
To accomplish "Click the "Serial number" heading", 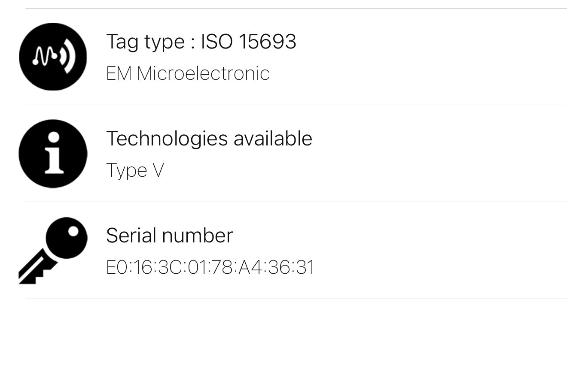I will tap(169, 236).
